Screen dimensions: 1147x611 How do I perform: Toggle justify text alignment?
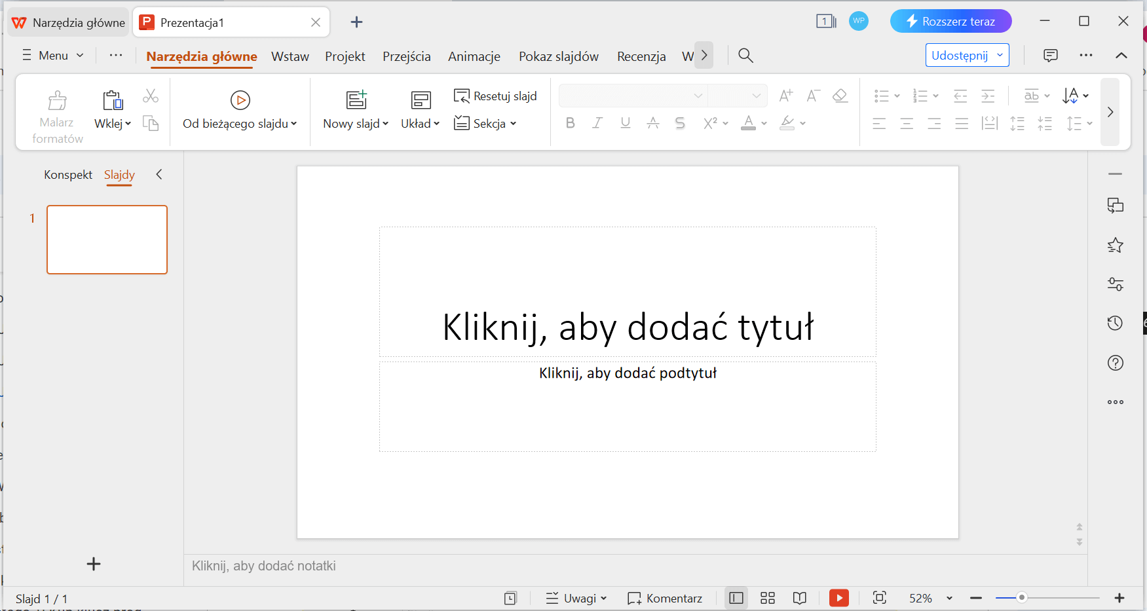click(x=962, y=123)
